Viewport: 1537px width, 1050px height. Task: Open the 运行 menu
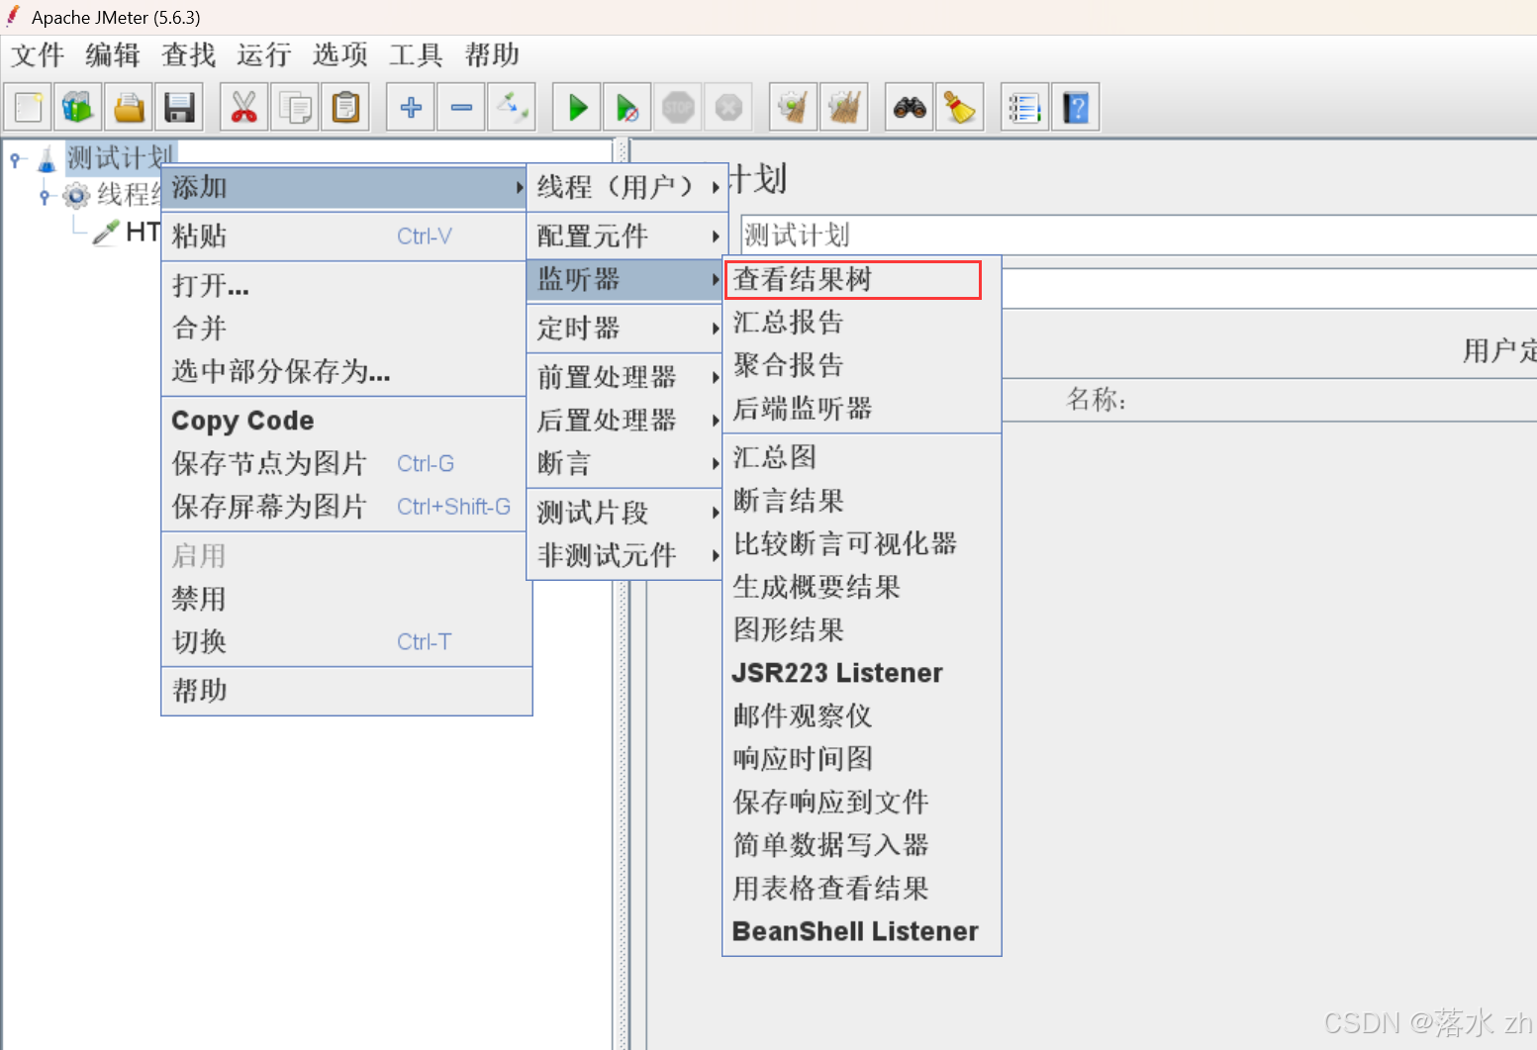point(264,54)
